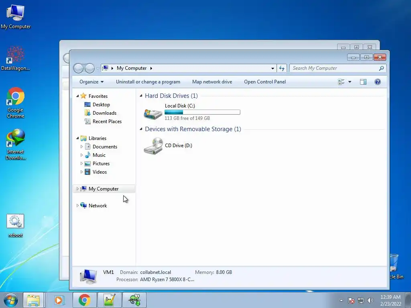411x308 pixels.
Task: Select Downloads under Favorites
Action: [104, 113]
